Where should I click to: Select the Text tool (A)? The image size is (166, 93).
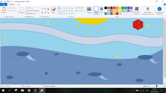(x=48, y=9)
